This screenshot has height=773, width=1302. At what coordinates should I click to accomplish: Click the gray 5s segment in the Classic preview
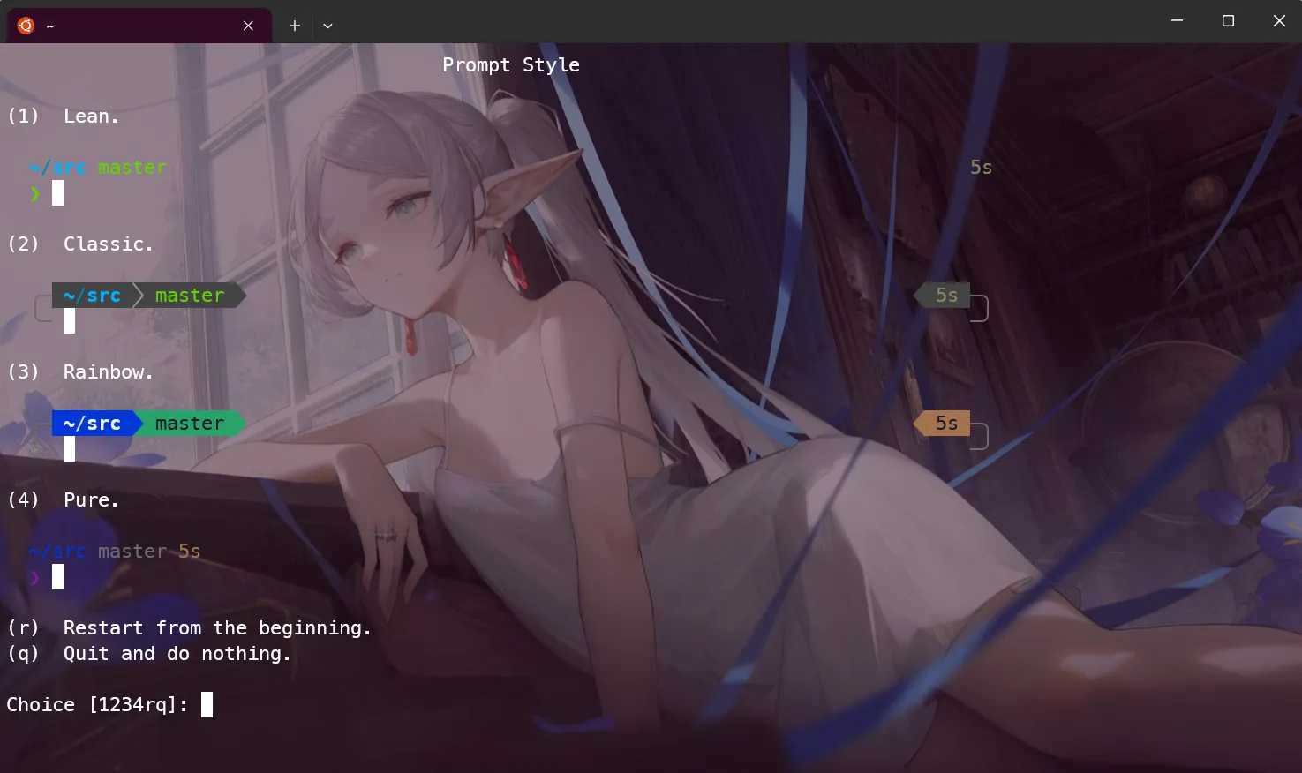(x=945, y=296)
